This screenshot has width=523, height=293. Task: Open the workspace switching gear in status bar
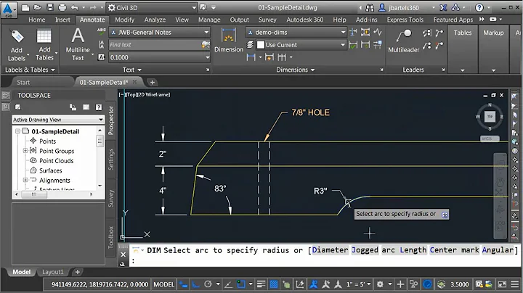pos(380,284)
